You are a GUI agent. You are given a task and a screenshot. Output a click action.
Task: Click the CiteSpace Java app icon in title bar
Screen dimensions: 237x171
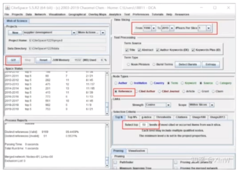tap(7, 8)
